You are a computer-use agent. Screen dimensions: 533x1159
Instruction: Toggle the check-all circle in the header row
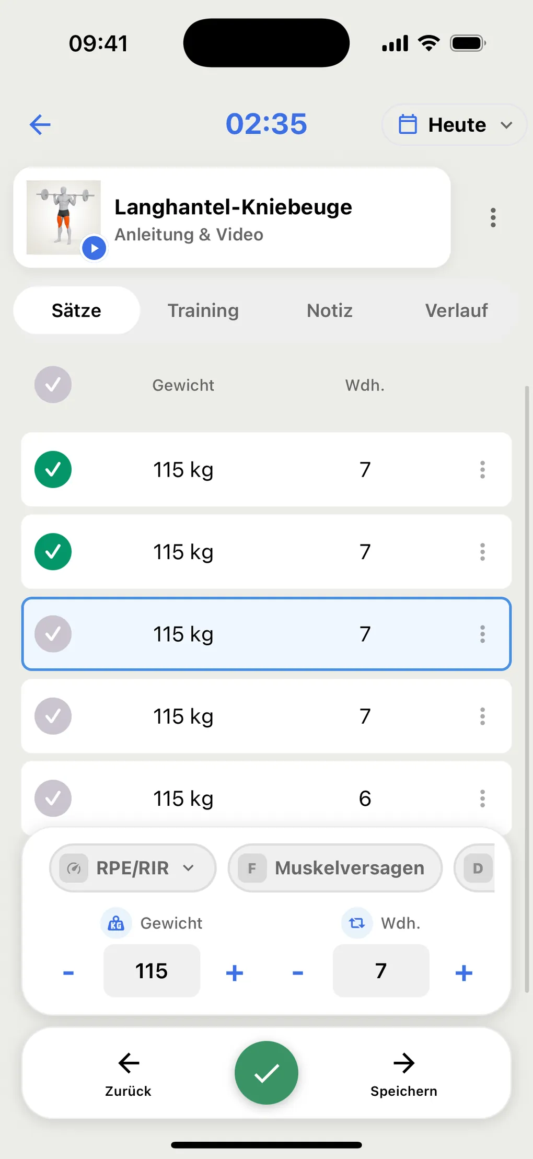[x=53, y=385]
